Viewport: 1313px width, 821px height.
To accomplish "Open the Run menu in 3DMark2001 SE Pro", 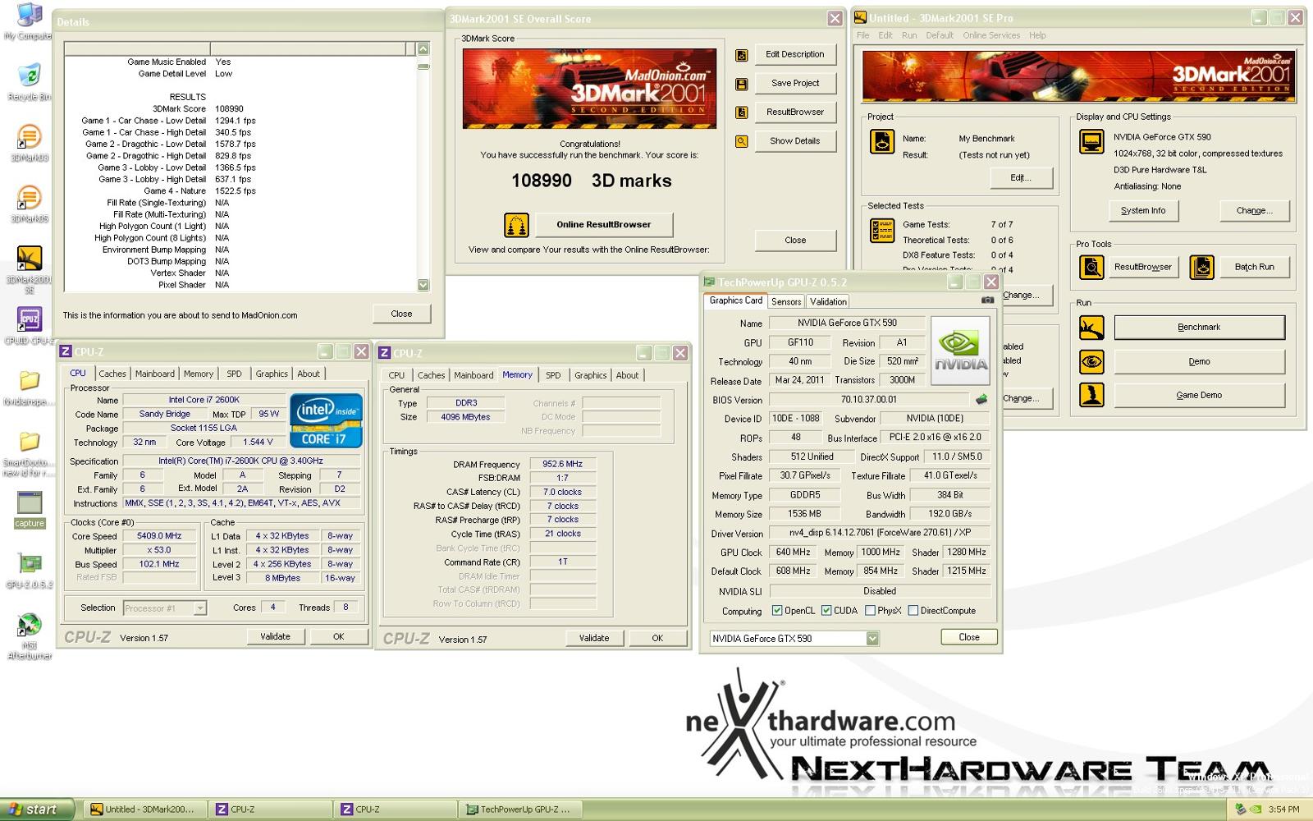I will tap(909, 35).
